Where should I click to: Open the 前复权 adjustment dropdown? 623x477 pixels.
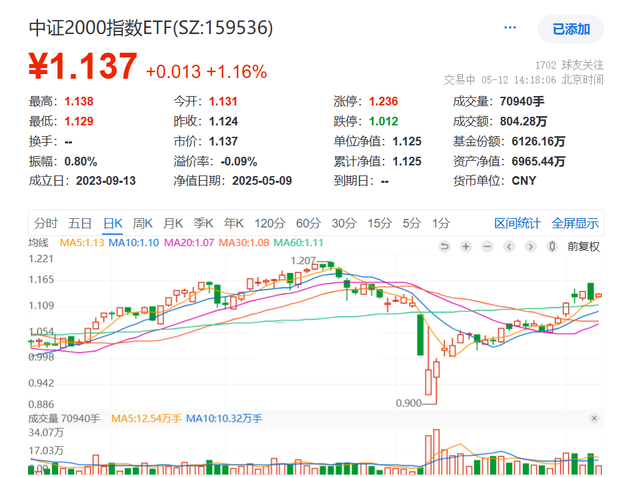coord(584,247)
